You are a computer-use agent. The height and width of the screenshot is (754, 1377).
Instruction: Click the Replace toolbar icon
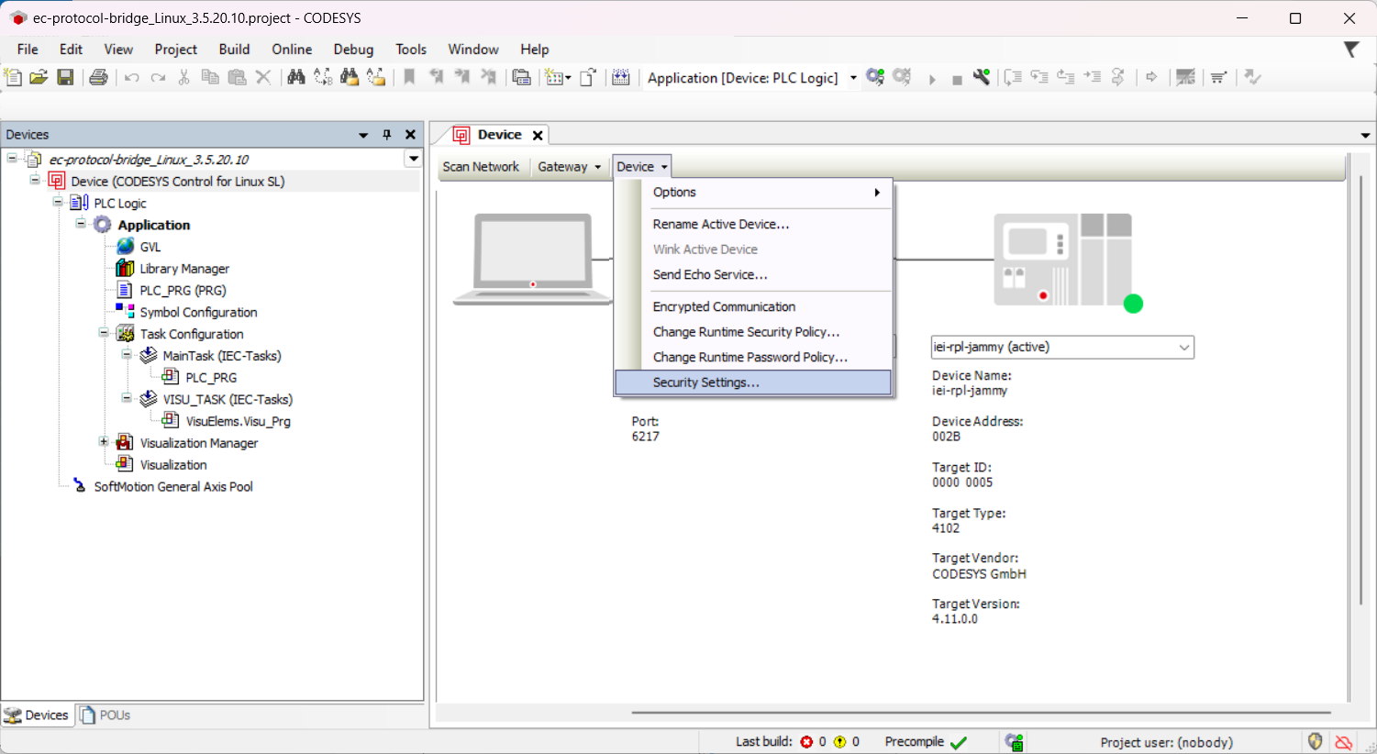click(323, 78)
